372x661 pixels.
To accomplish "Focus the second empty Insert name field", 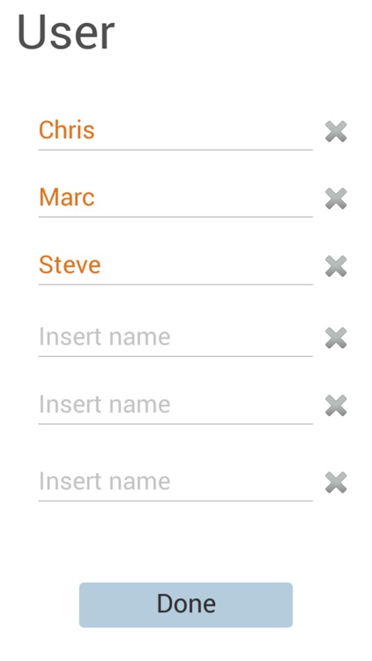I will tap(175, 405).
